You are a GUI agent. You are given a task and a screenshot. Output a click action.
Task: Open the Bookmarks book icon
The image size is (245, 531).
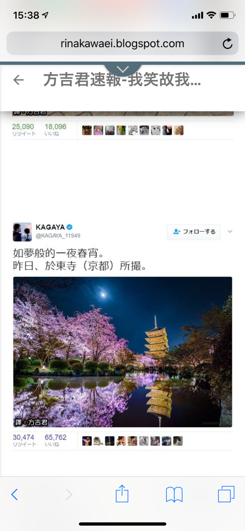[x=174, y=495]
